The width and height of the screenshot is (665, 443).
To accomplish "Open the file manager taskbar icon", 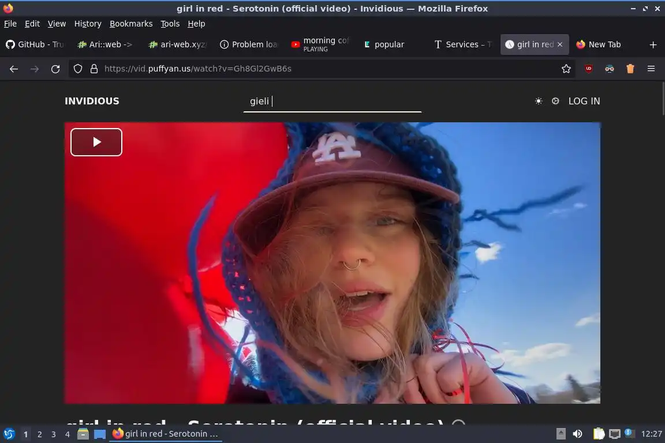I will pos(83,434).
